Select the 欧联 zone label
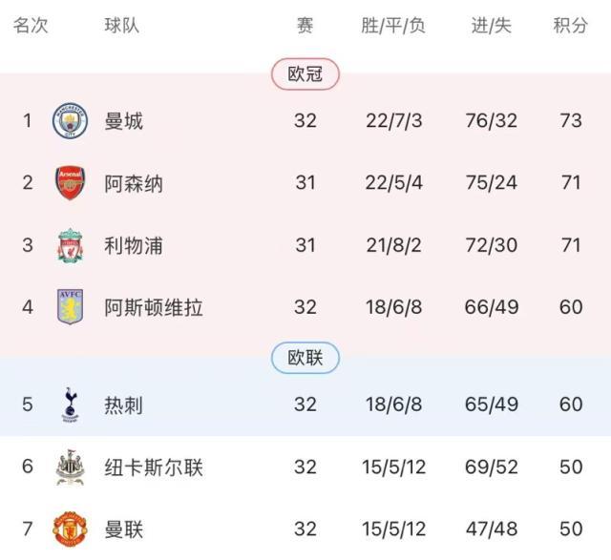The image size is (611, 560). click(305, 358)
